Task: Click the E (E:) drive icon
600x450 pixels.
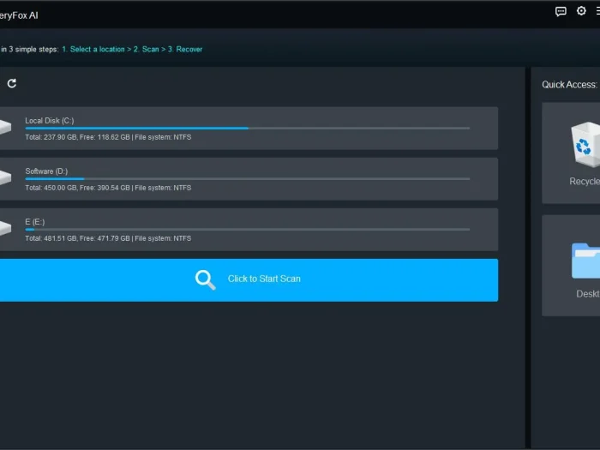Action: (4, 229)
